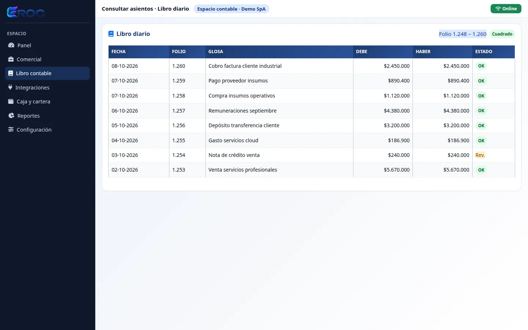528x330 pixels.
Task: Click OK badge for folio 1.255
Action: pos(481,140)
